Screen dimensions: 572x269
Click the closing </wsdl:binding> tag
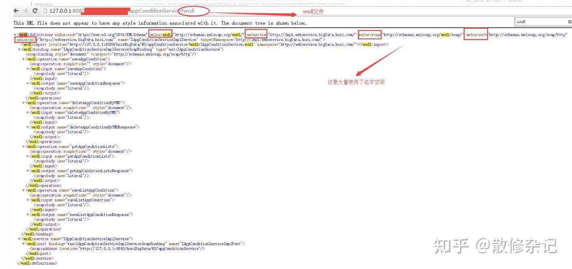[37, 234]
